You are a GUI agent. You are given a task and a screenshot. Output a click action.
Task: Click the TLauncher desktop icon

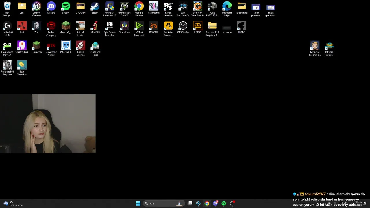pyautogui.click(x=36, y=47)
